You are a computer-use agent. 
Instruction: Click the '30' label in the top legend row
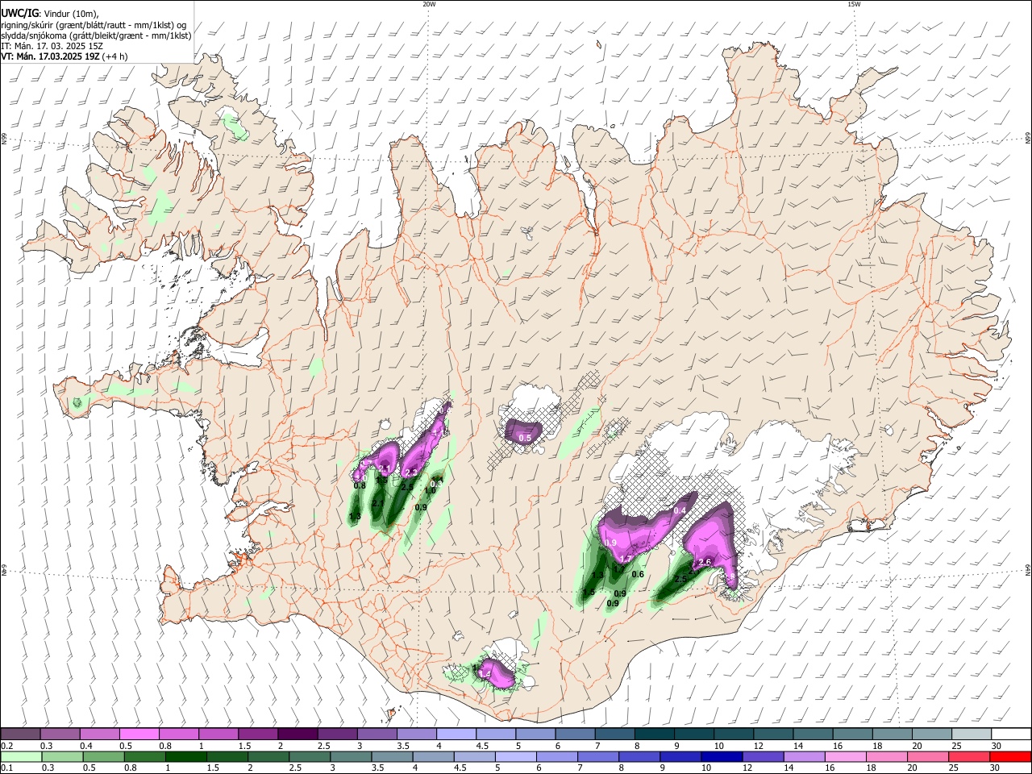pyautogui.click(x=997, y=746)
